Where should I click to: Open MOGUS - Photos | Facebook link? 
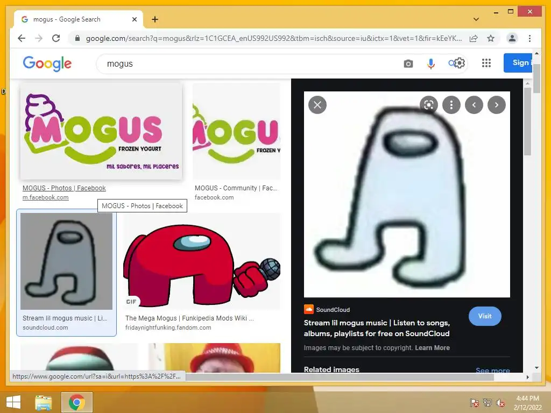[64, 188]
